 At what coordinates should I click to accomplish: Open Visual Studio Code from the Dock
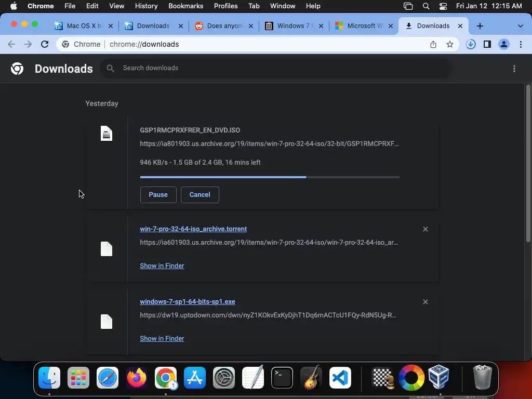coord(340,377)
